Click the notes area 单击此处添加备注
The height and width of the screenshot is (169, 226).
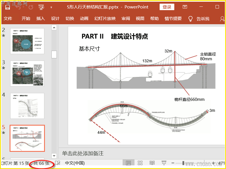83,153
